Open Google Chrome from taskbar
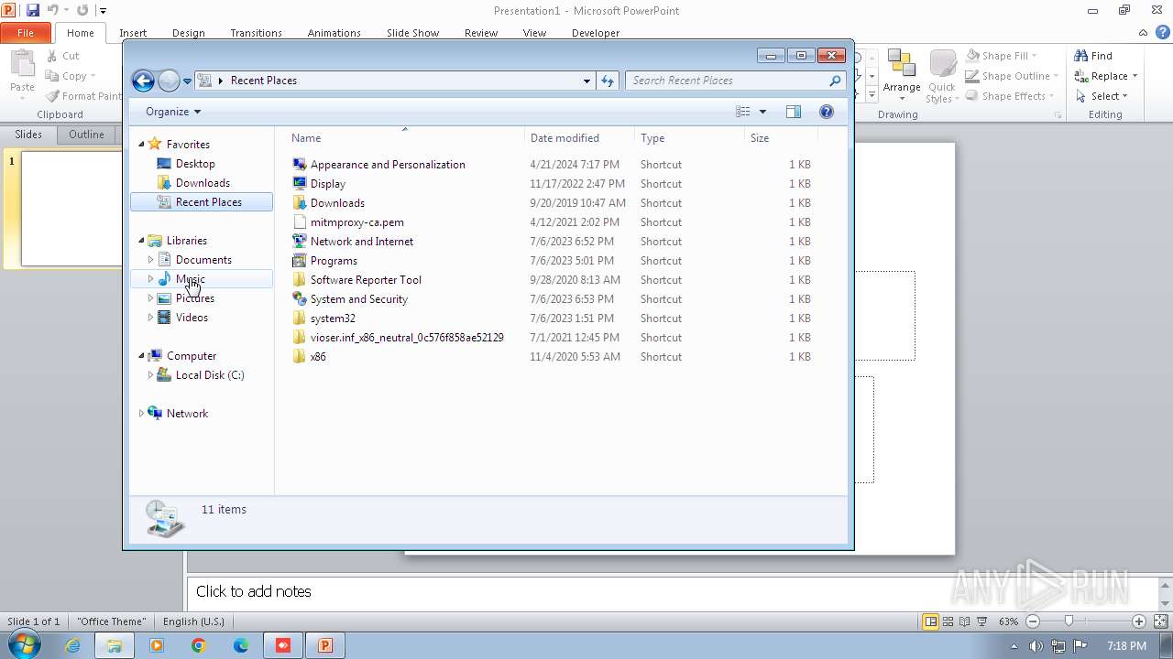Screen dimensions: 1173x659 (x=199, y=645)
